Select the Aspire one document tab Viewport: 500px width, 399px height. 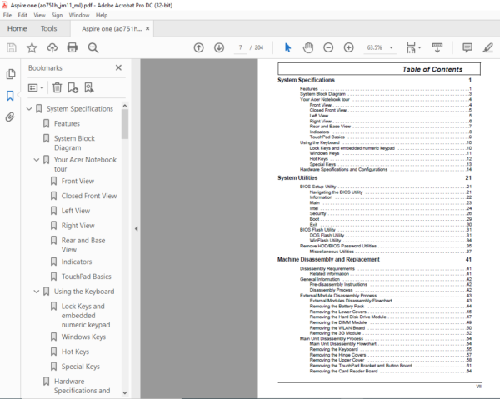(112, 29)
